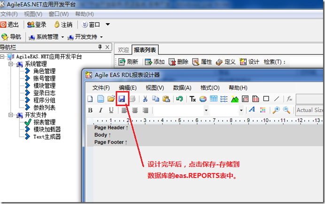
Task: Open the Actual Size zoom combo box
Action: (310, 110)
